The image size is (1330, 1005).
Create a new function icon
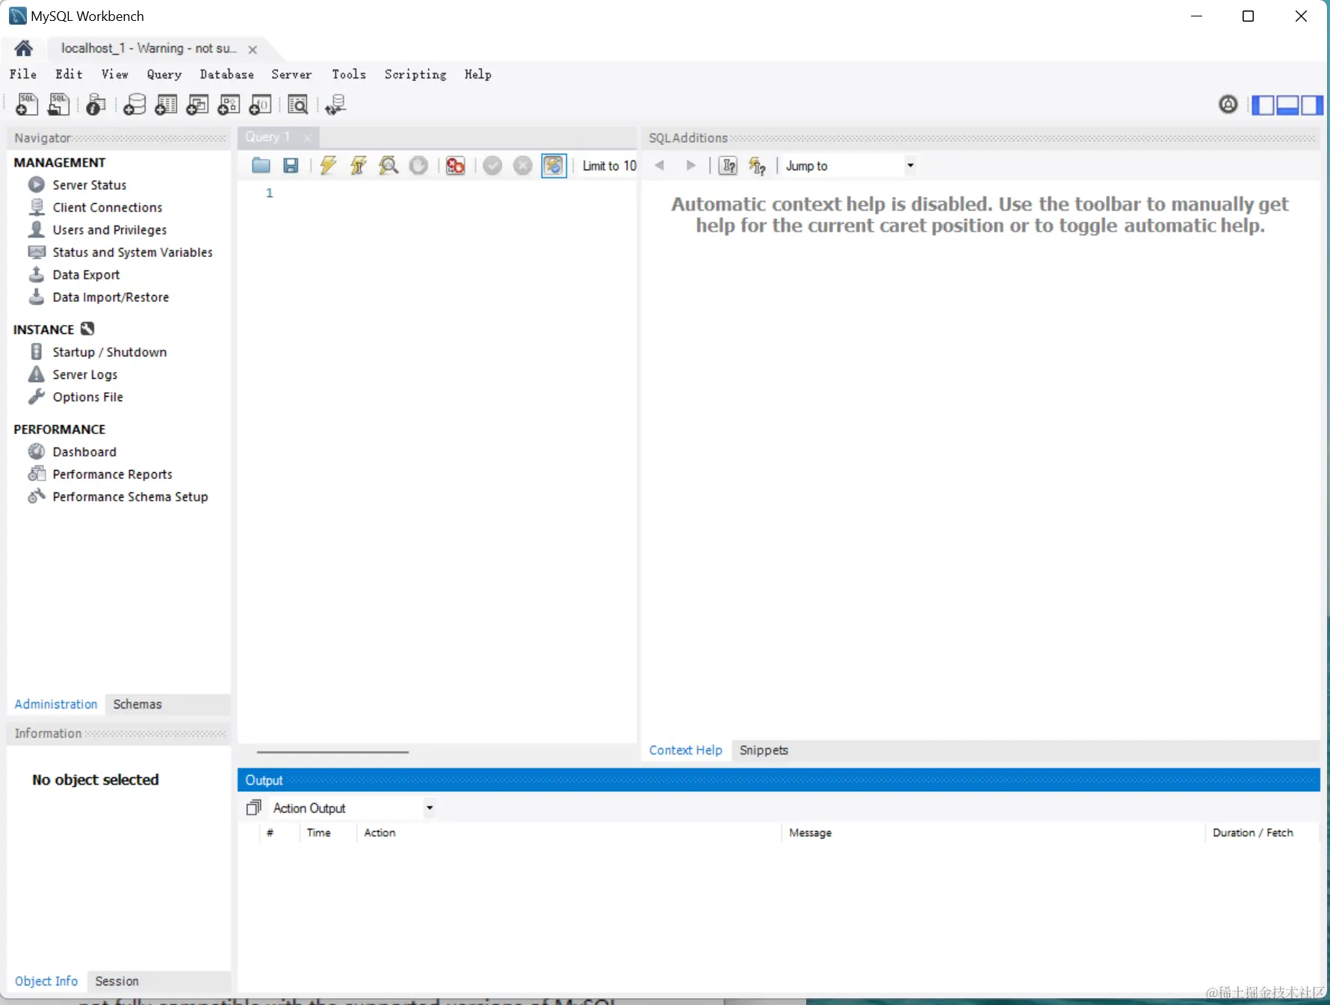point(260,105)
